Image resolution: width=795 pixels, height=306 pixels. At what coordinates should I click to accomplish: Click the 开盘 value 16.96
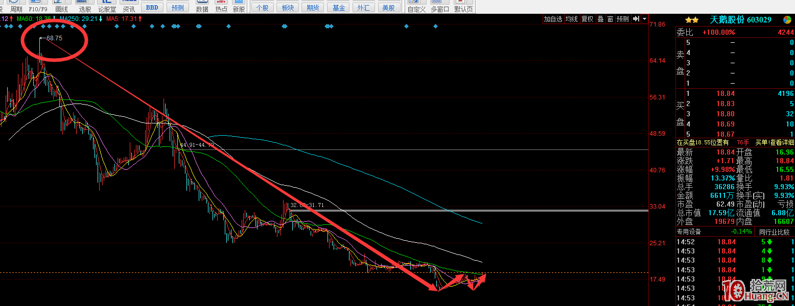pyautogui.click(x=785, y=152)
